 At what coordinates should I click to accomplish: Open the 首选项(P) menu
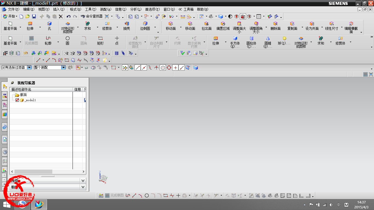153,9
